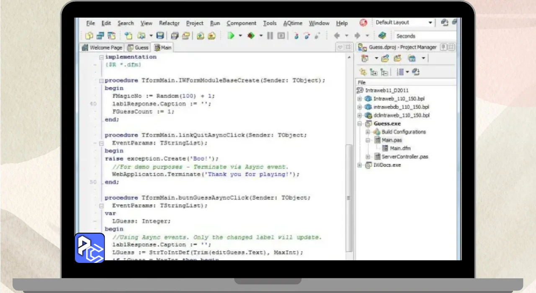Click Collapse All nodes icon in Project Manager
The width and height of the screenshot is (536, 293).
384,72
